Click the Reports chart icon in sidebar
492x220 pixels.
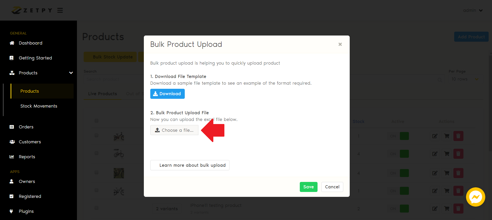[x=12, y=157]
